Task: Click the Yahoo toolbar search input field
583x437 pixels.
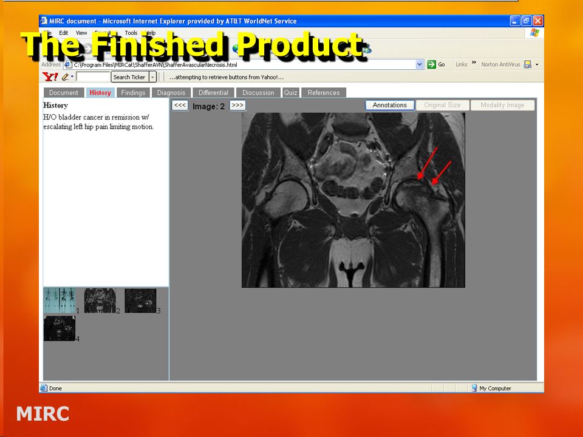Action: tap(93, 77)
